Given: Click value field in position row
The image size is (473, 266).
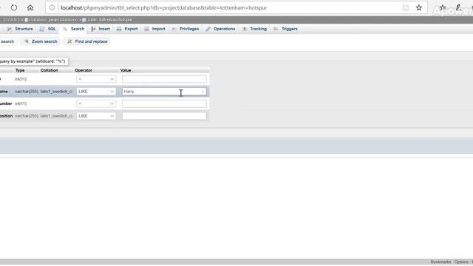Looking at the screenshot, I should pos(164,116).
